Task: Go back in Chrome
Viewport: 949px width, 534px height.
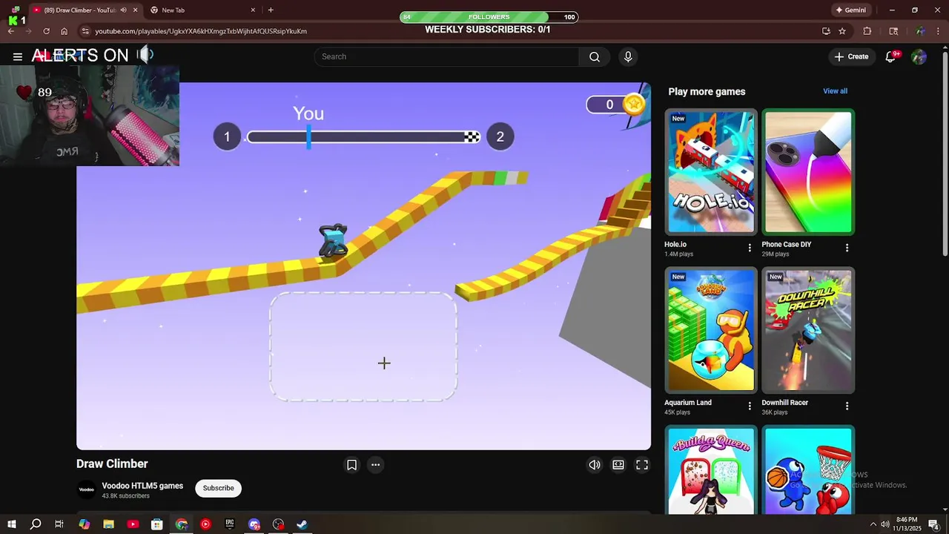Action: [11, 31]
